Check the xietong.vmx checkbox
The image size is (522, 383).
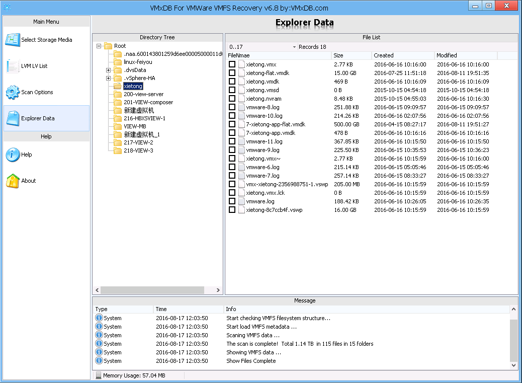click(x=232, y=64)
